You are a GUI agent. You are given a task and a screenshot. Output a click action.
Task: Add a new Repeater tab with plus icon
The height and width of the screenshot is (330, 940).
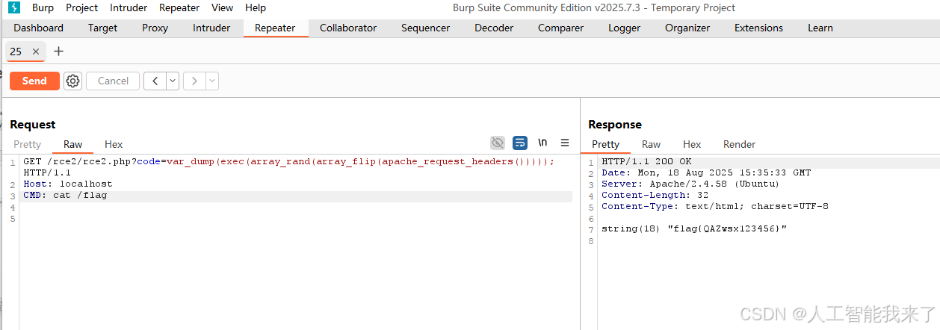(x=59, y=52)
